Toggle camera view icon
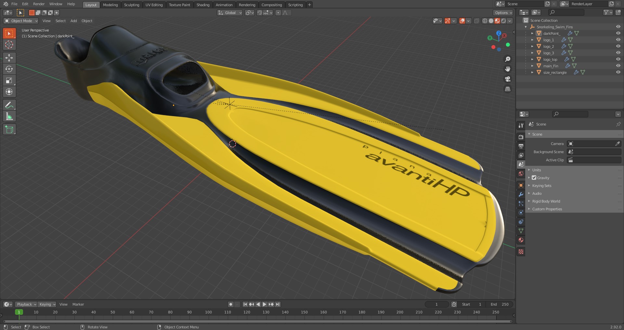Viewport: 624px width, 330px height. tap(507, 79)
